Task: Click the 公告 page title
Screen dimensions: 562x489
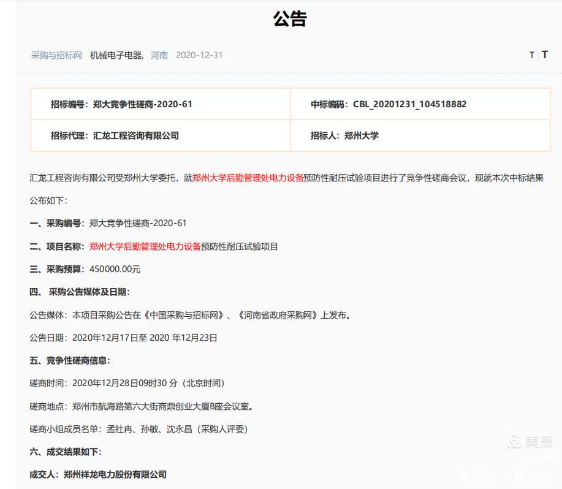Action: coord(290,18)
